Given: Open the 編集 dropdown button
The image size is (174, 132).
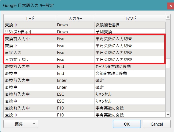Looking at the screenshot, I should (21, 124).
